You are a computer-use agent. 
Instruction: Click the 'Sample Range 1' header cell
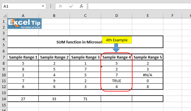23,57
